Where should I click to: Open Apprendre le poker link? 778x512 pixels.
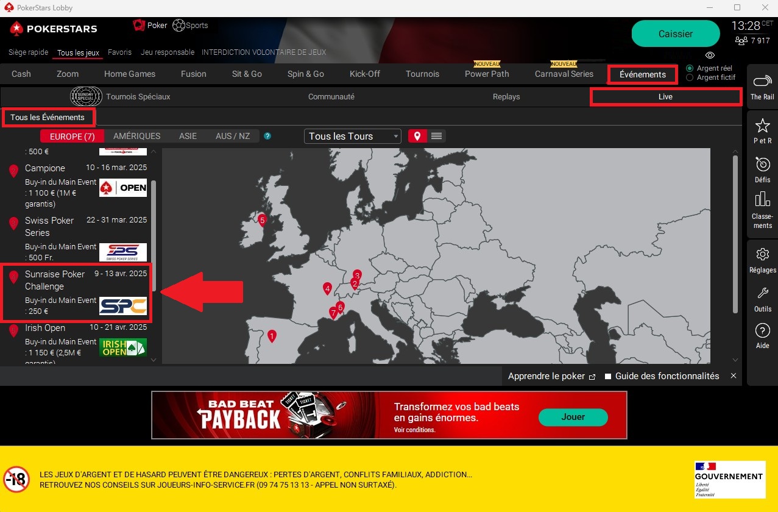tap(551, 377)
